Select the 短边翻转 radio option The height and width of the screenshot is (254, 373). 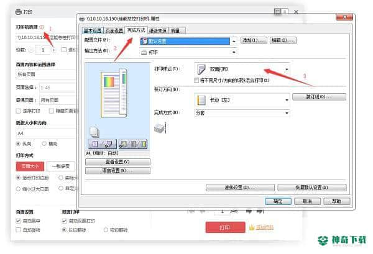click(x=106, y=230)
